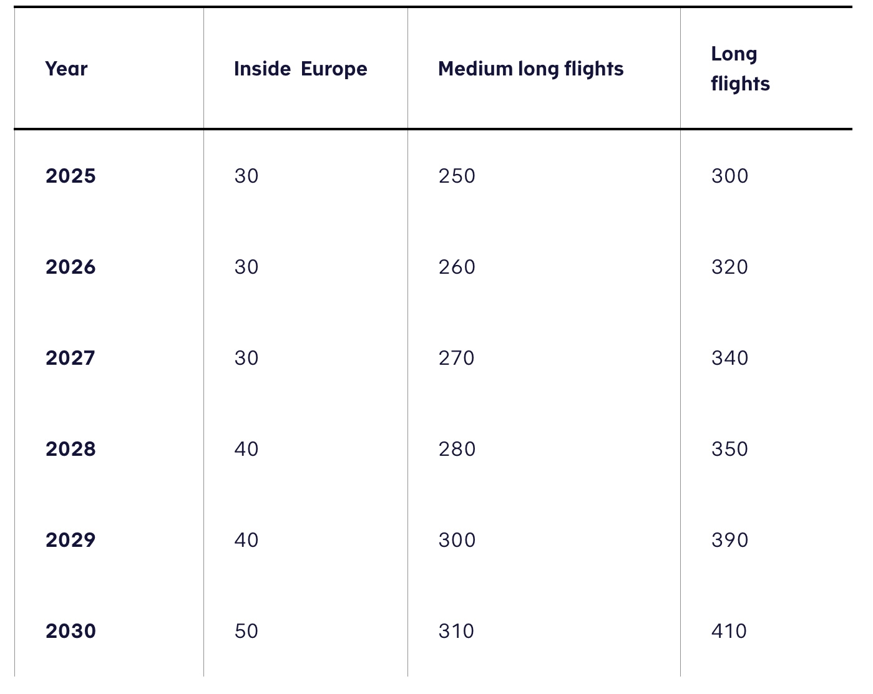
Task: Select the 2025 medium long value 250
Action: tap(457, 176)
